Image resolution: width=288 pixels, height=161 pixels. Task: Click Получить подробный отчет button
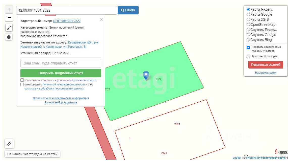pos(61,73)
